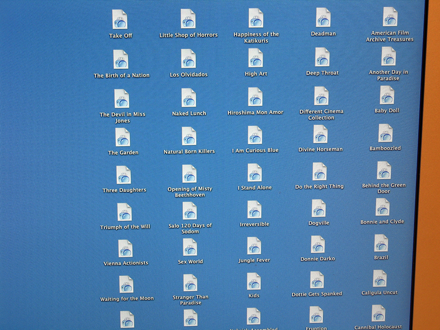Click the Bamboozled file icon
This screenshot has width=440, height=330.
[x=385, y=133]
